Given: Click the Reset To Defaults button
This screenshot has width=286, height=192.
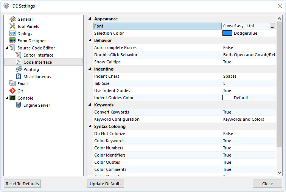Looking at the screenshot, I should pyautogui.click(x=22, y=184).
